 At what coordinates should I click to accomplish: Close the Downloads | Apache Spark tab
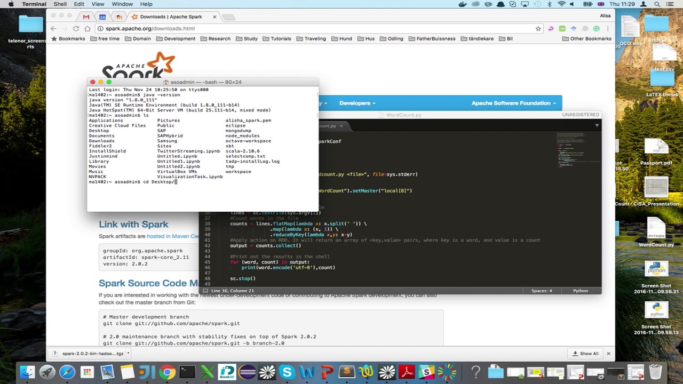(215, 17)
